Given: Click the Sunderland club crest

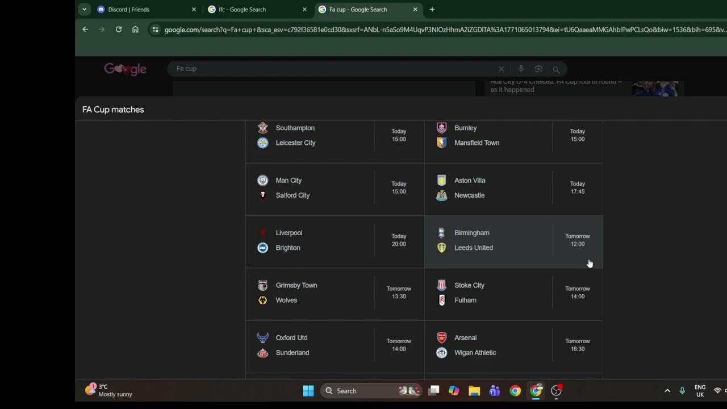Looking at the screenshot, I should coord(262,352).
